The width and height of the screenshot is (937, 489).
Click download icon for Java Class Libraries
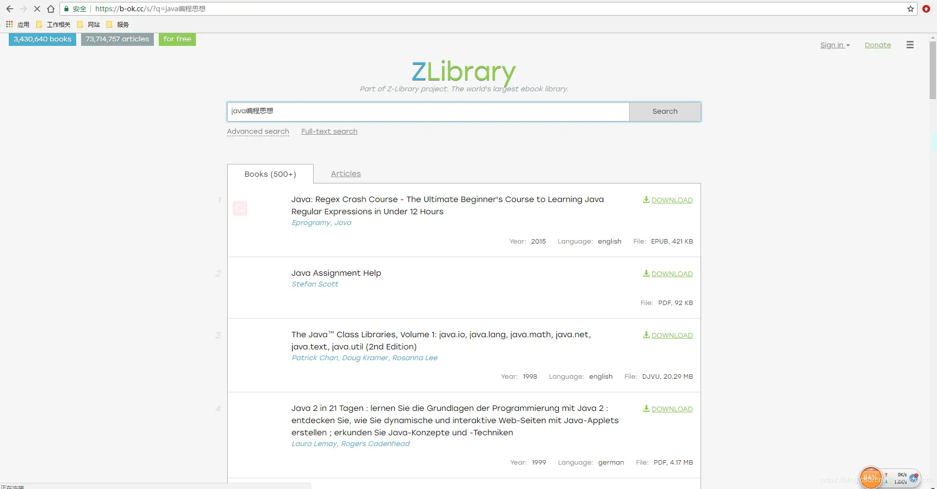pos(646,335)
